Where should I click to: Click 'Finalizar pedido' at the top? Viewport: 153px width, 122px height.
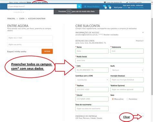click(x=135, y=2)
